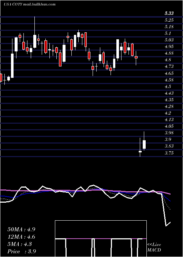Select the 3.83 price axis label
183x257 pixels.
[169, 146]
